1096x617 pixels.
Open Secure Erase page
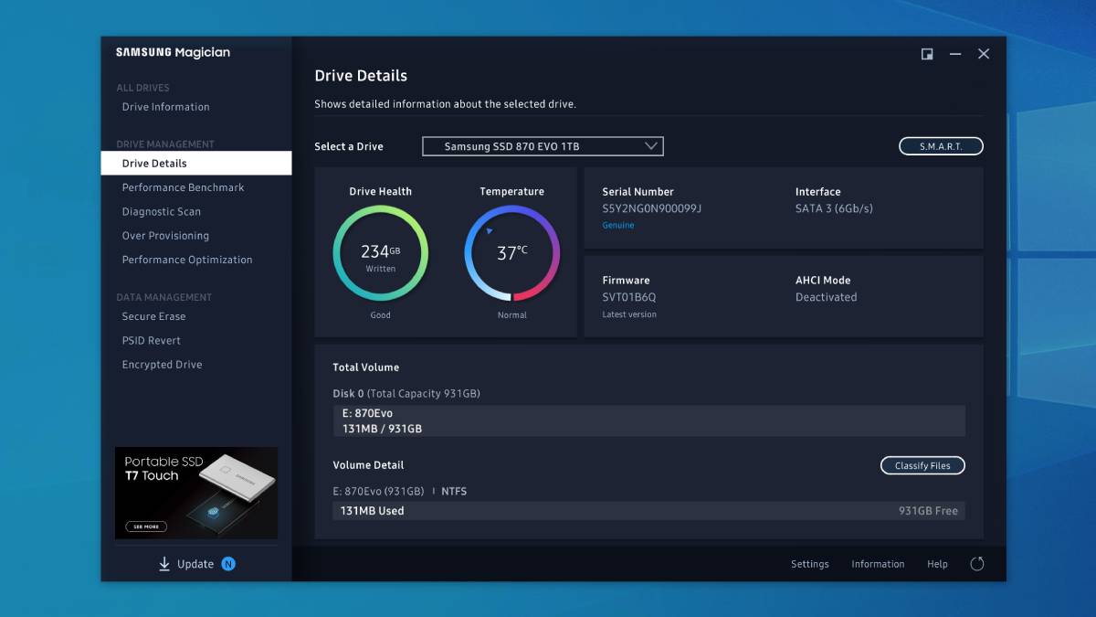153,316
